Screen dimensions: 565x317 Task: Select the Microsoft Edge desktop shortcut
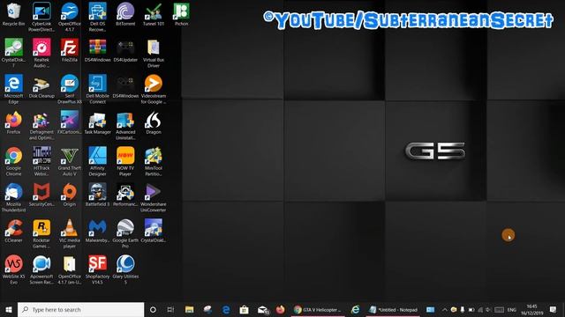[13, 89]
